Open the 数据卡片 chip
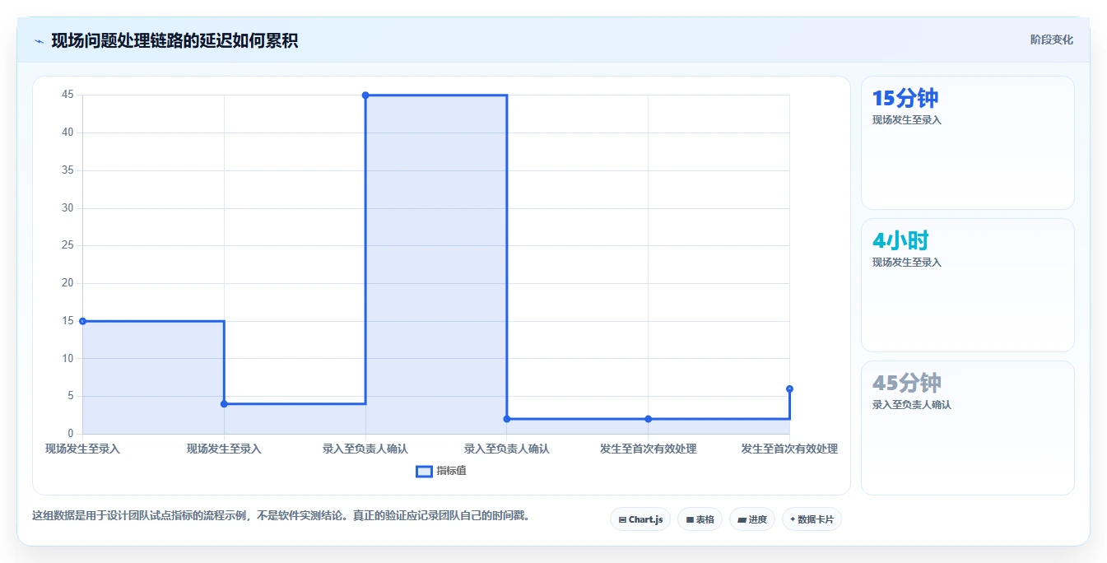The image size is (1107, 563). coord(812,519)
